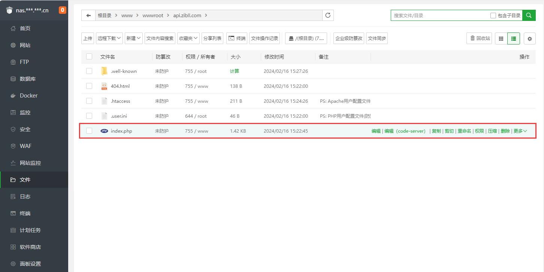Click the 网站监控 sidebar icon
The width and height of the screenshot is (544, 272).
pos(13,163)
